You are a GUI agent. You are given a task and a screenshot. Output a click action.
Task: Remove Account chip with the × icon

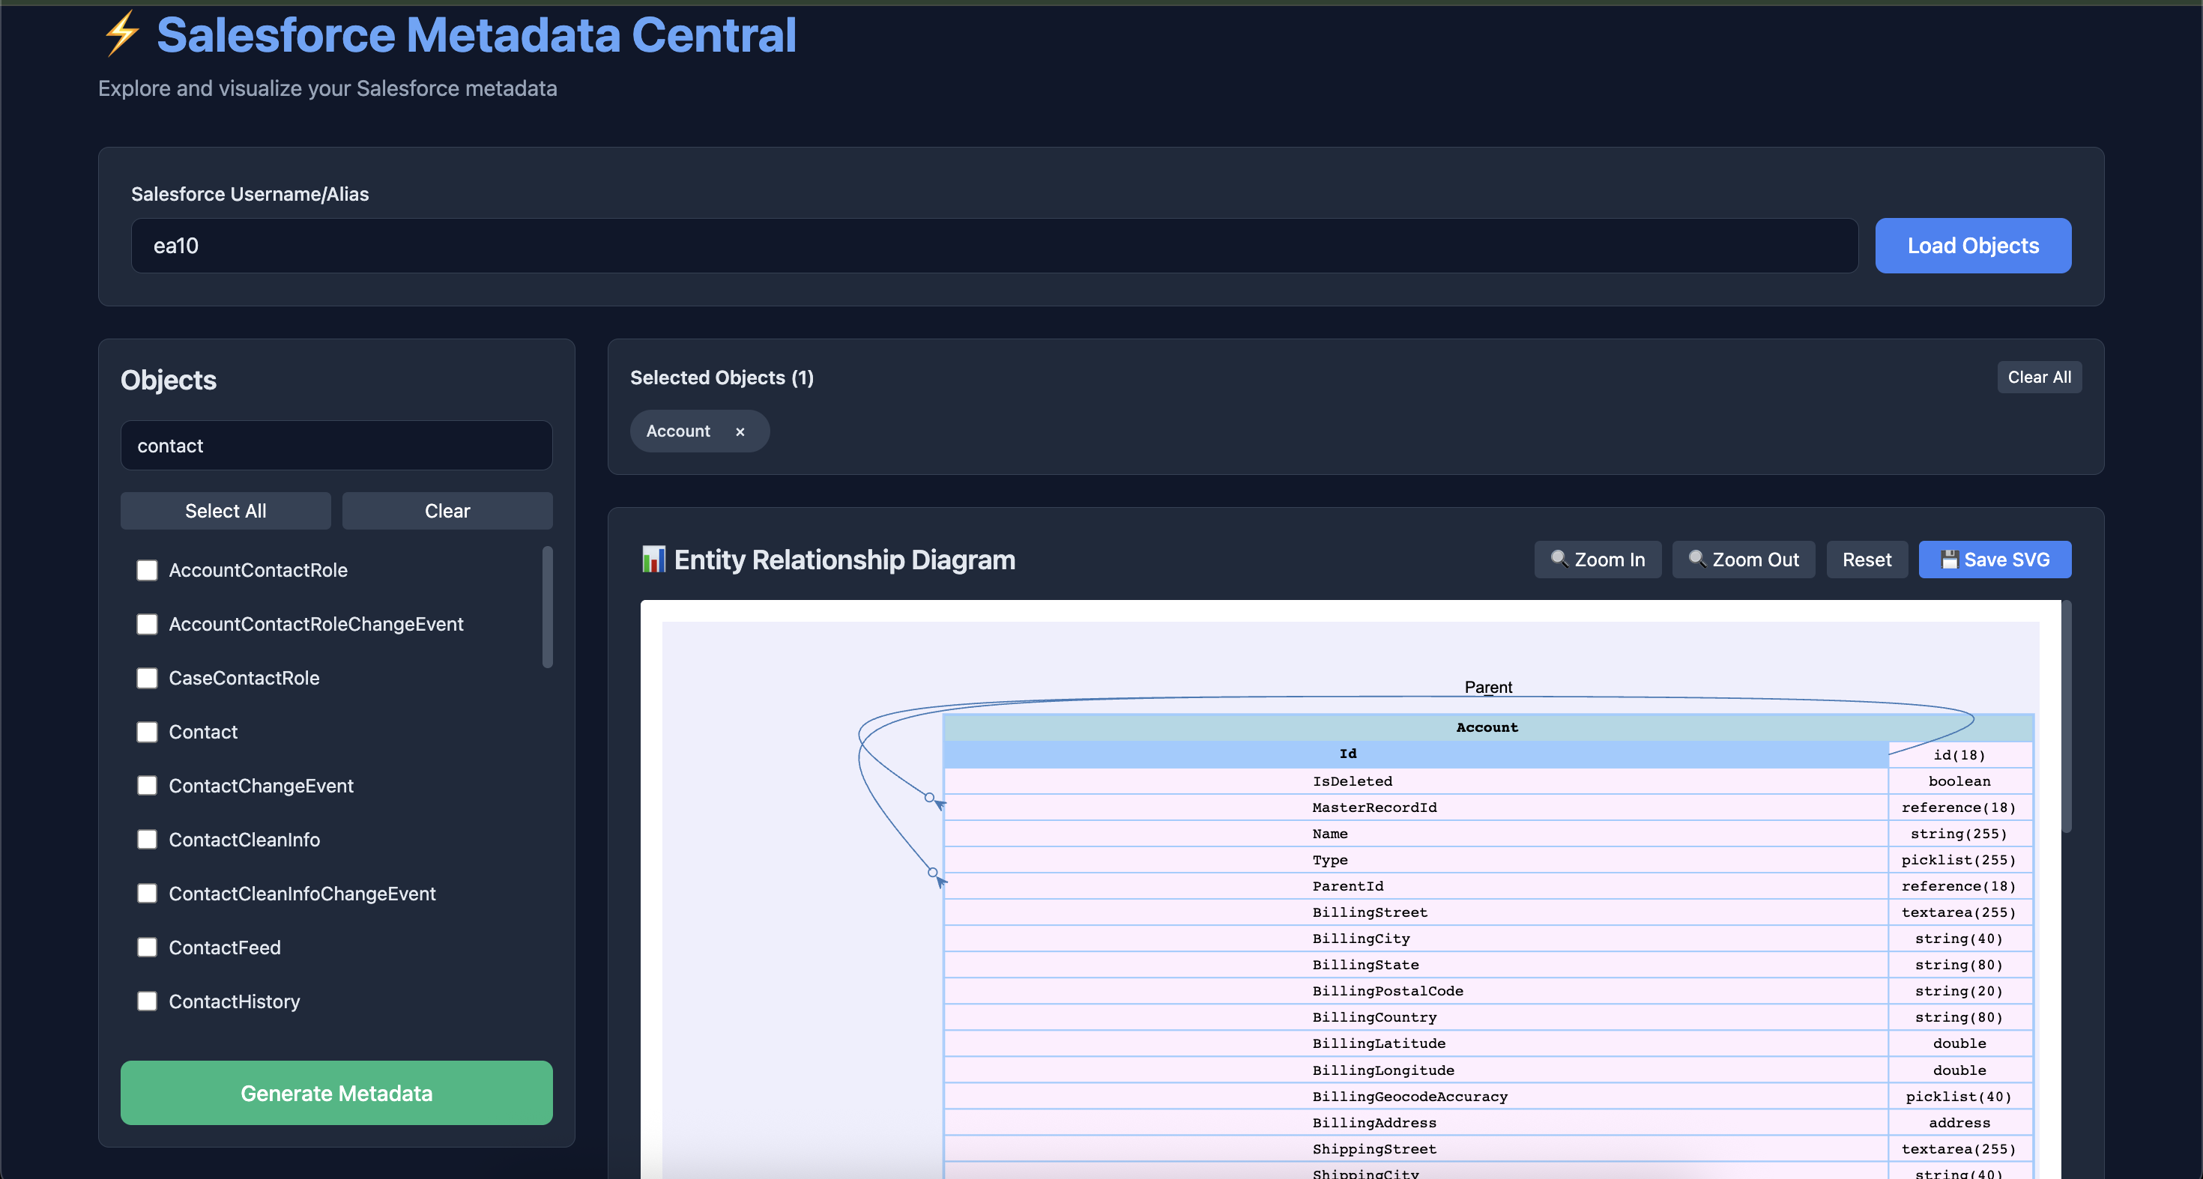[x=740, y=431]
